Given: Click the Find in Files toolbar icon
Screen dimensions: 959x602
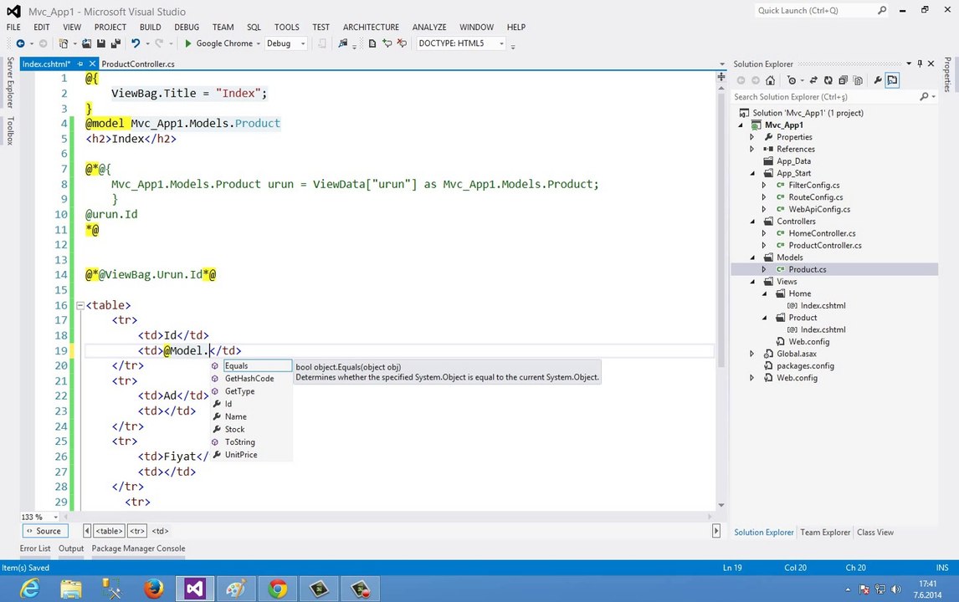Looking at the screenshot, I should click(342, 43).
